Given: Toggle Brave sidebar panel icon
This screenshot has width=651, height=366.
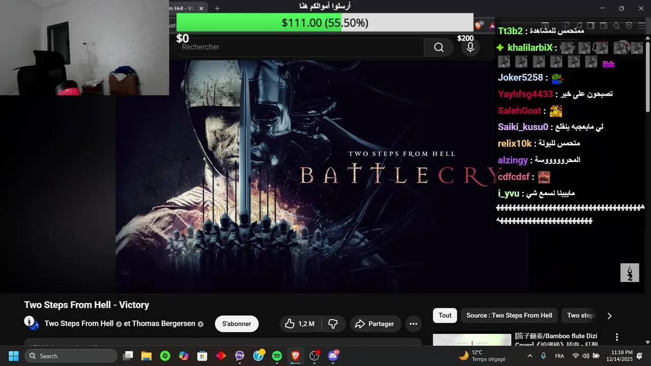Looking at the screenshot, I should 590,25.
